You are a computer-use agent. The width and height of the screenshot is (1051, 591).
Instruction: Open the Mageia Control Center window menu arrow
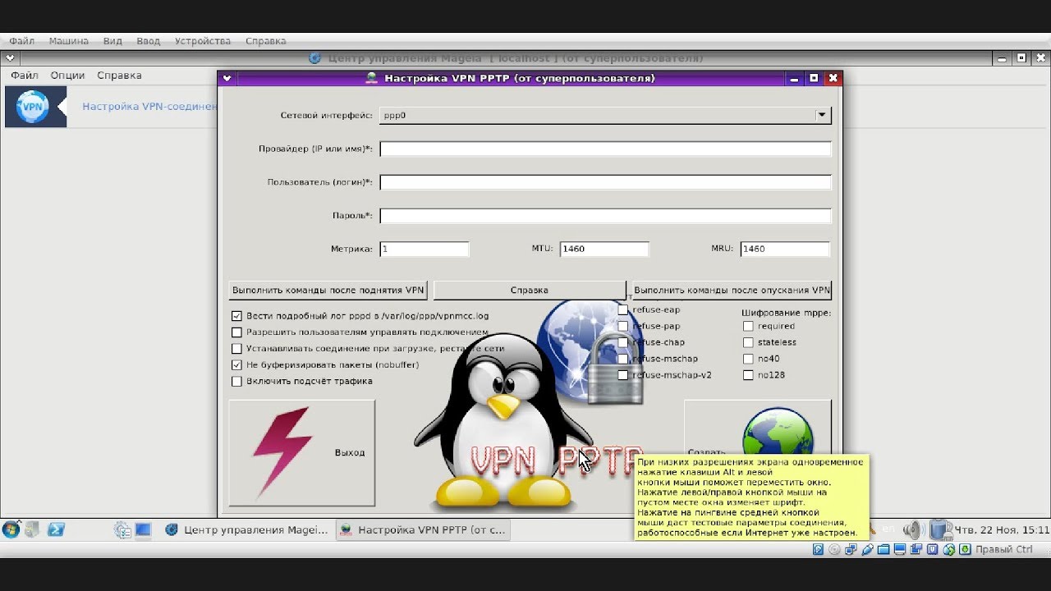[x=9, y=58]
